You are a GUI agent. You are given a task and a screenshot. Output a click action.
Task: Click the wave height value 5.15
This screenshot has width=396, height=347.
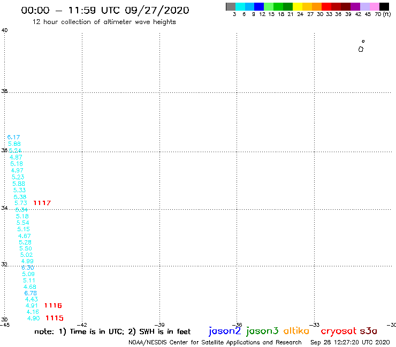24,229
